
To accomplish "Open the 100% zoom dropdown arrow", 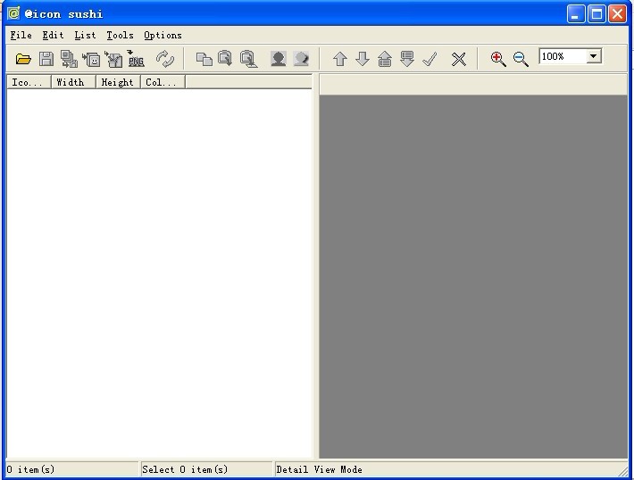I will point(594,55).
